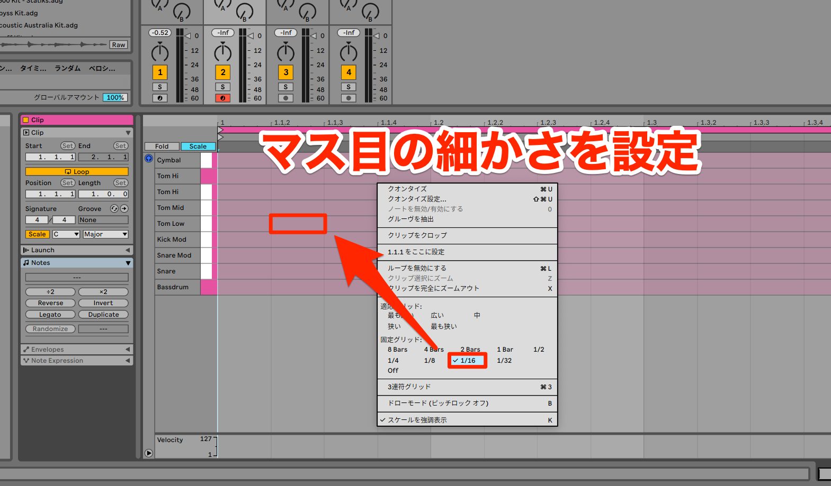
Task: Click the pan knob above track 2 activator
Action: point(223,53)
